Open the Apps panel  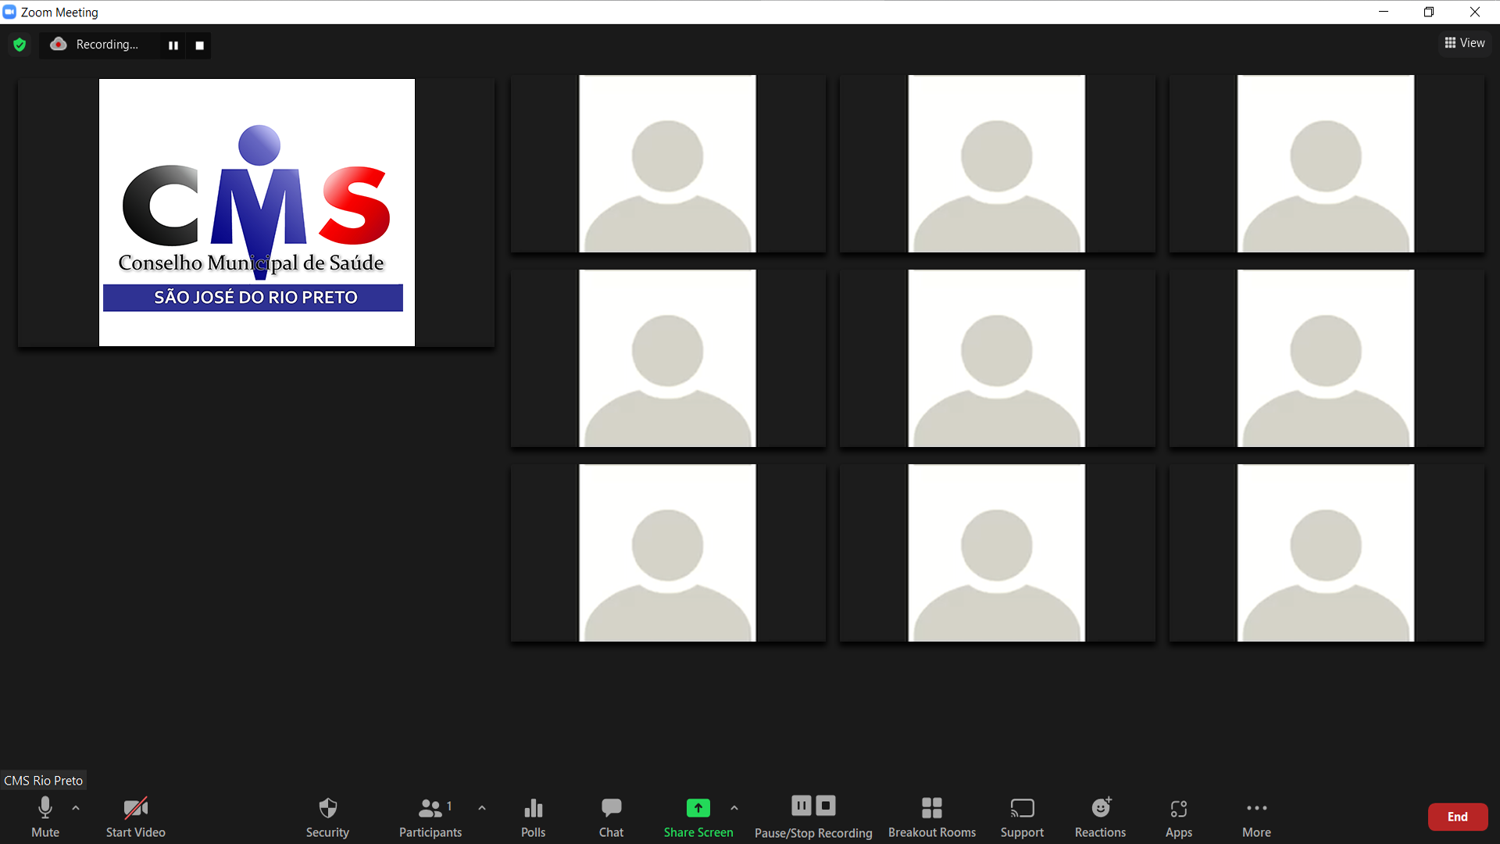point(1179,817)
